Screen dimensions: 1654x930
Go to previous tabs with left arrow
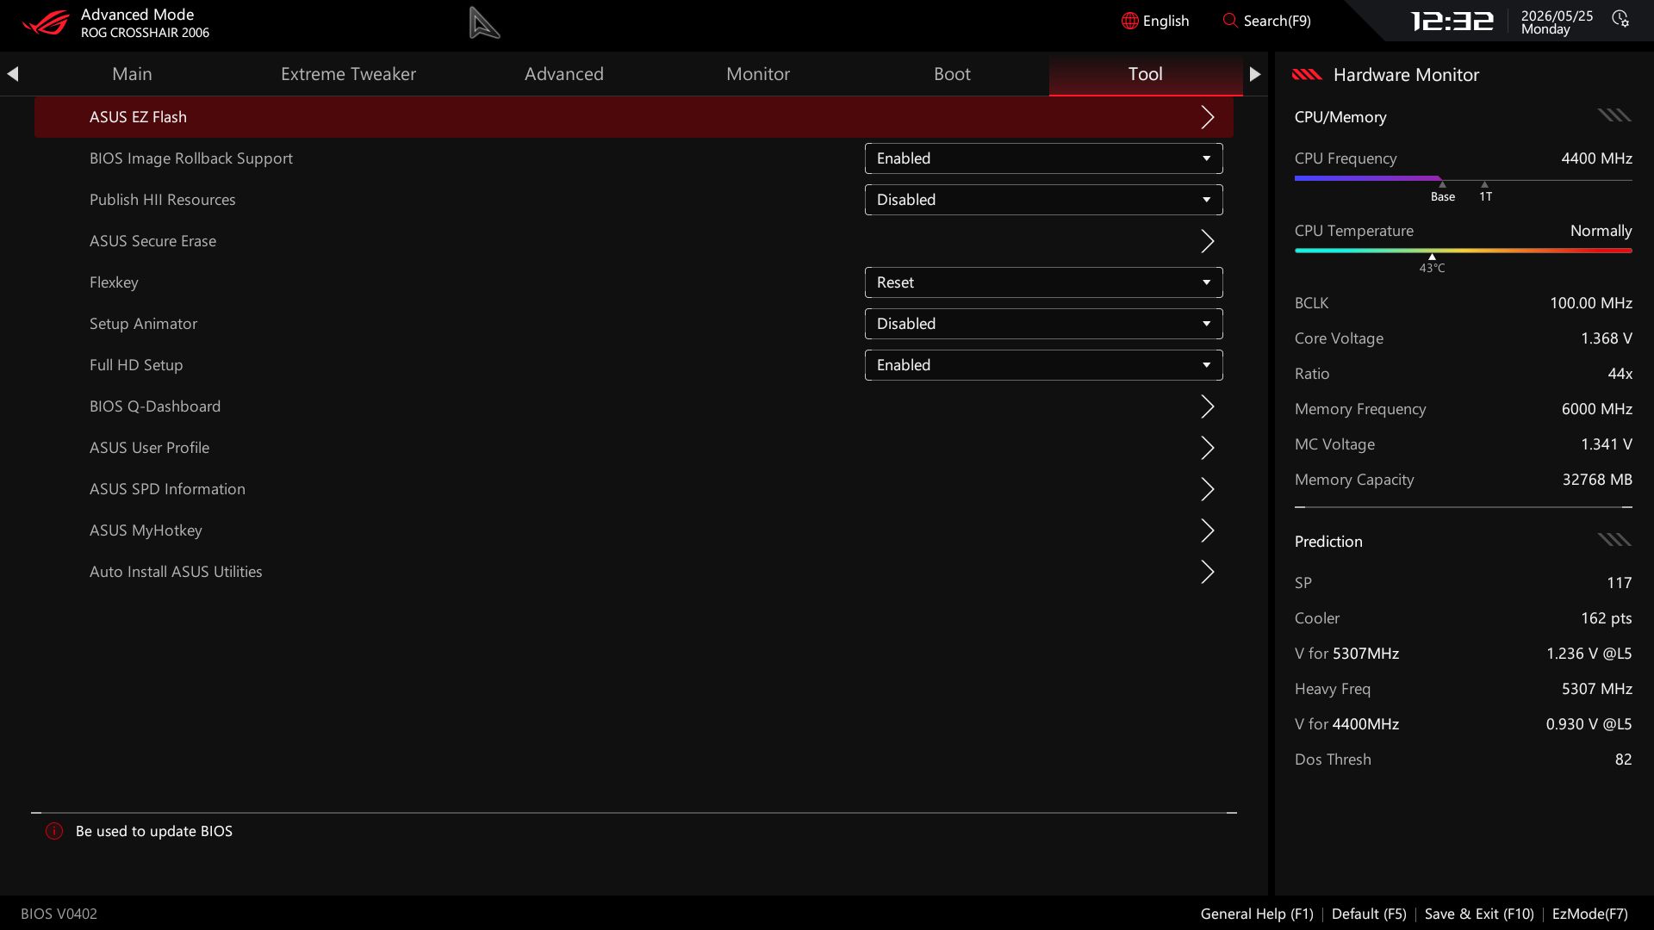tap(13, 74)
